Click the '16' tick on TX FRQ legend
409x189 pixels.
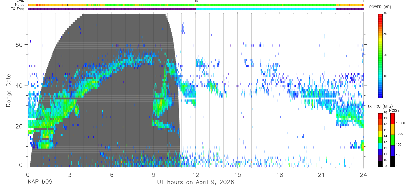386,124
